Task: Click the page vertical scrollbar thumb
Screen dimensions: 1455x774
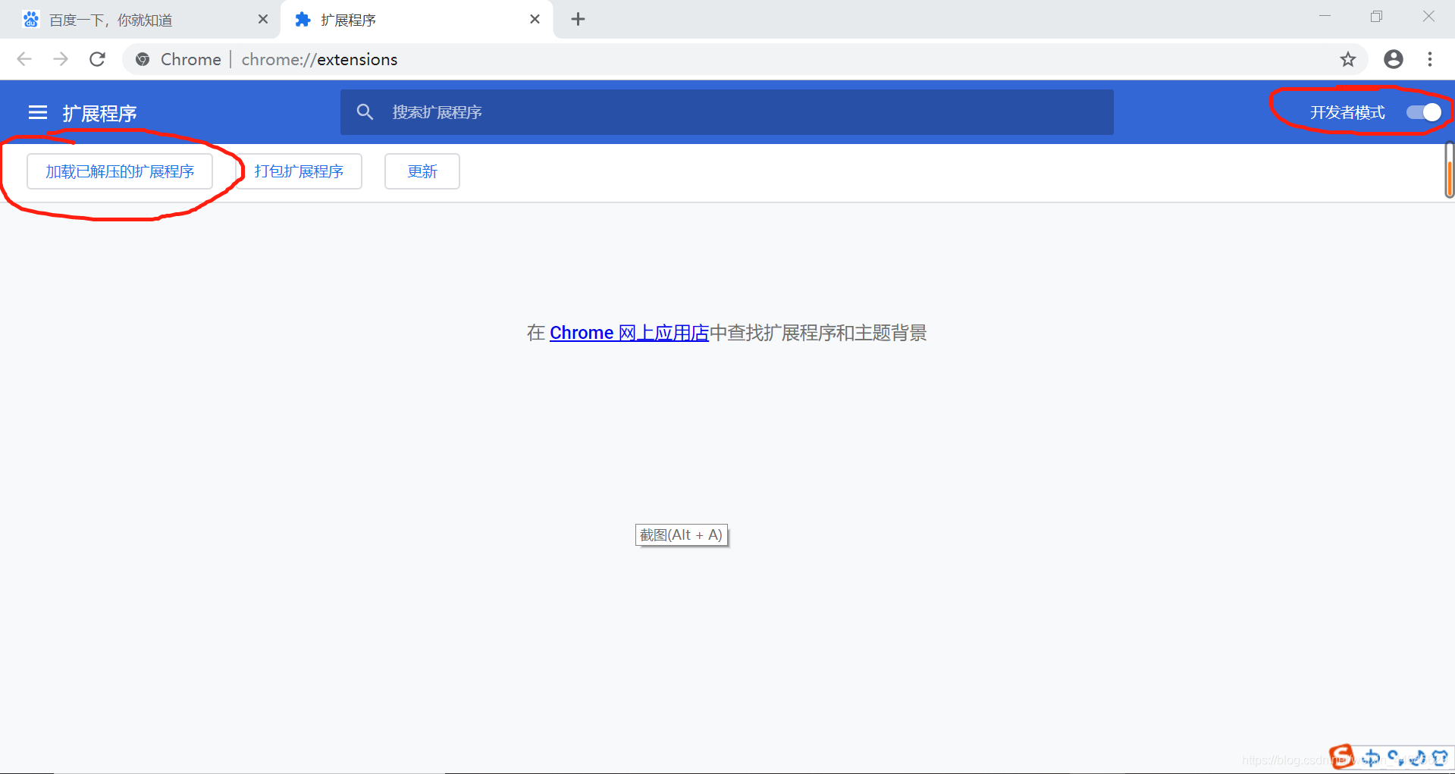Action: coord(1449,170)
